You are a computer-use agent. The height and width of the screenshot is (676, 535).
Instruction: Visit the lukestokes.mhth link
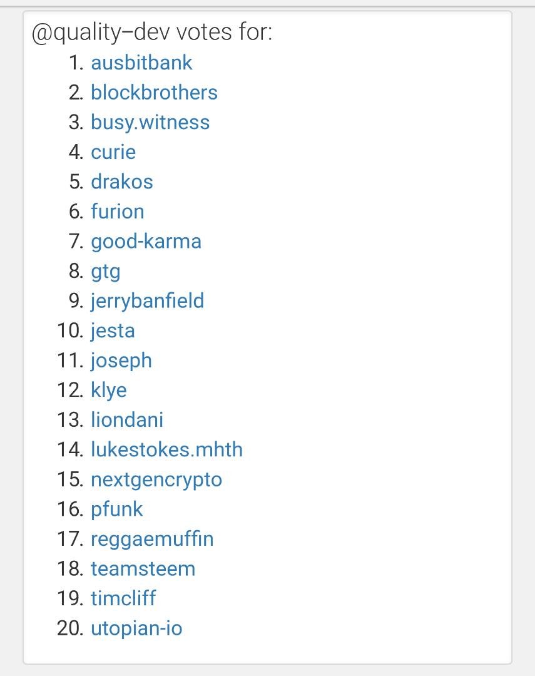pyautogui.click(x=167, y=449)
